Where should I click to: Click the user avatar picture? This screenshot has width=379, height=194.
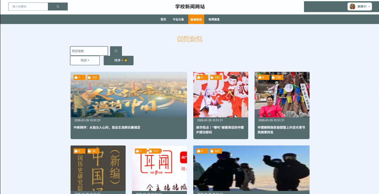coord(352,6)
